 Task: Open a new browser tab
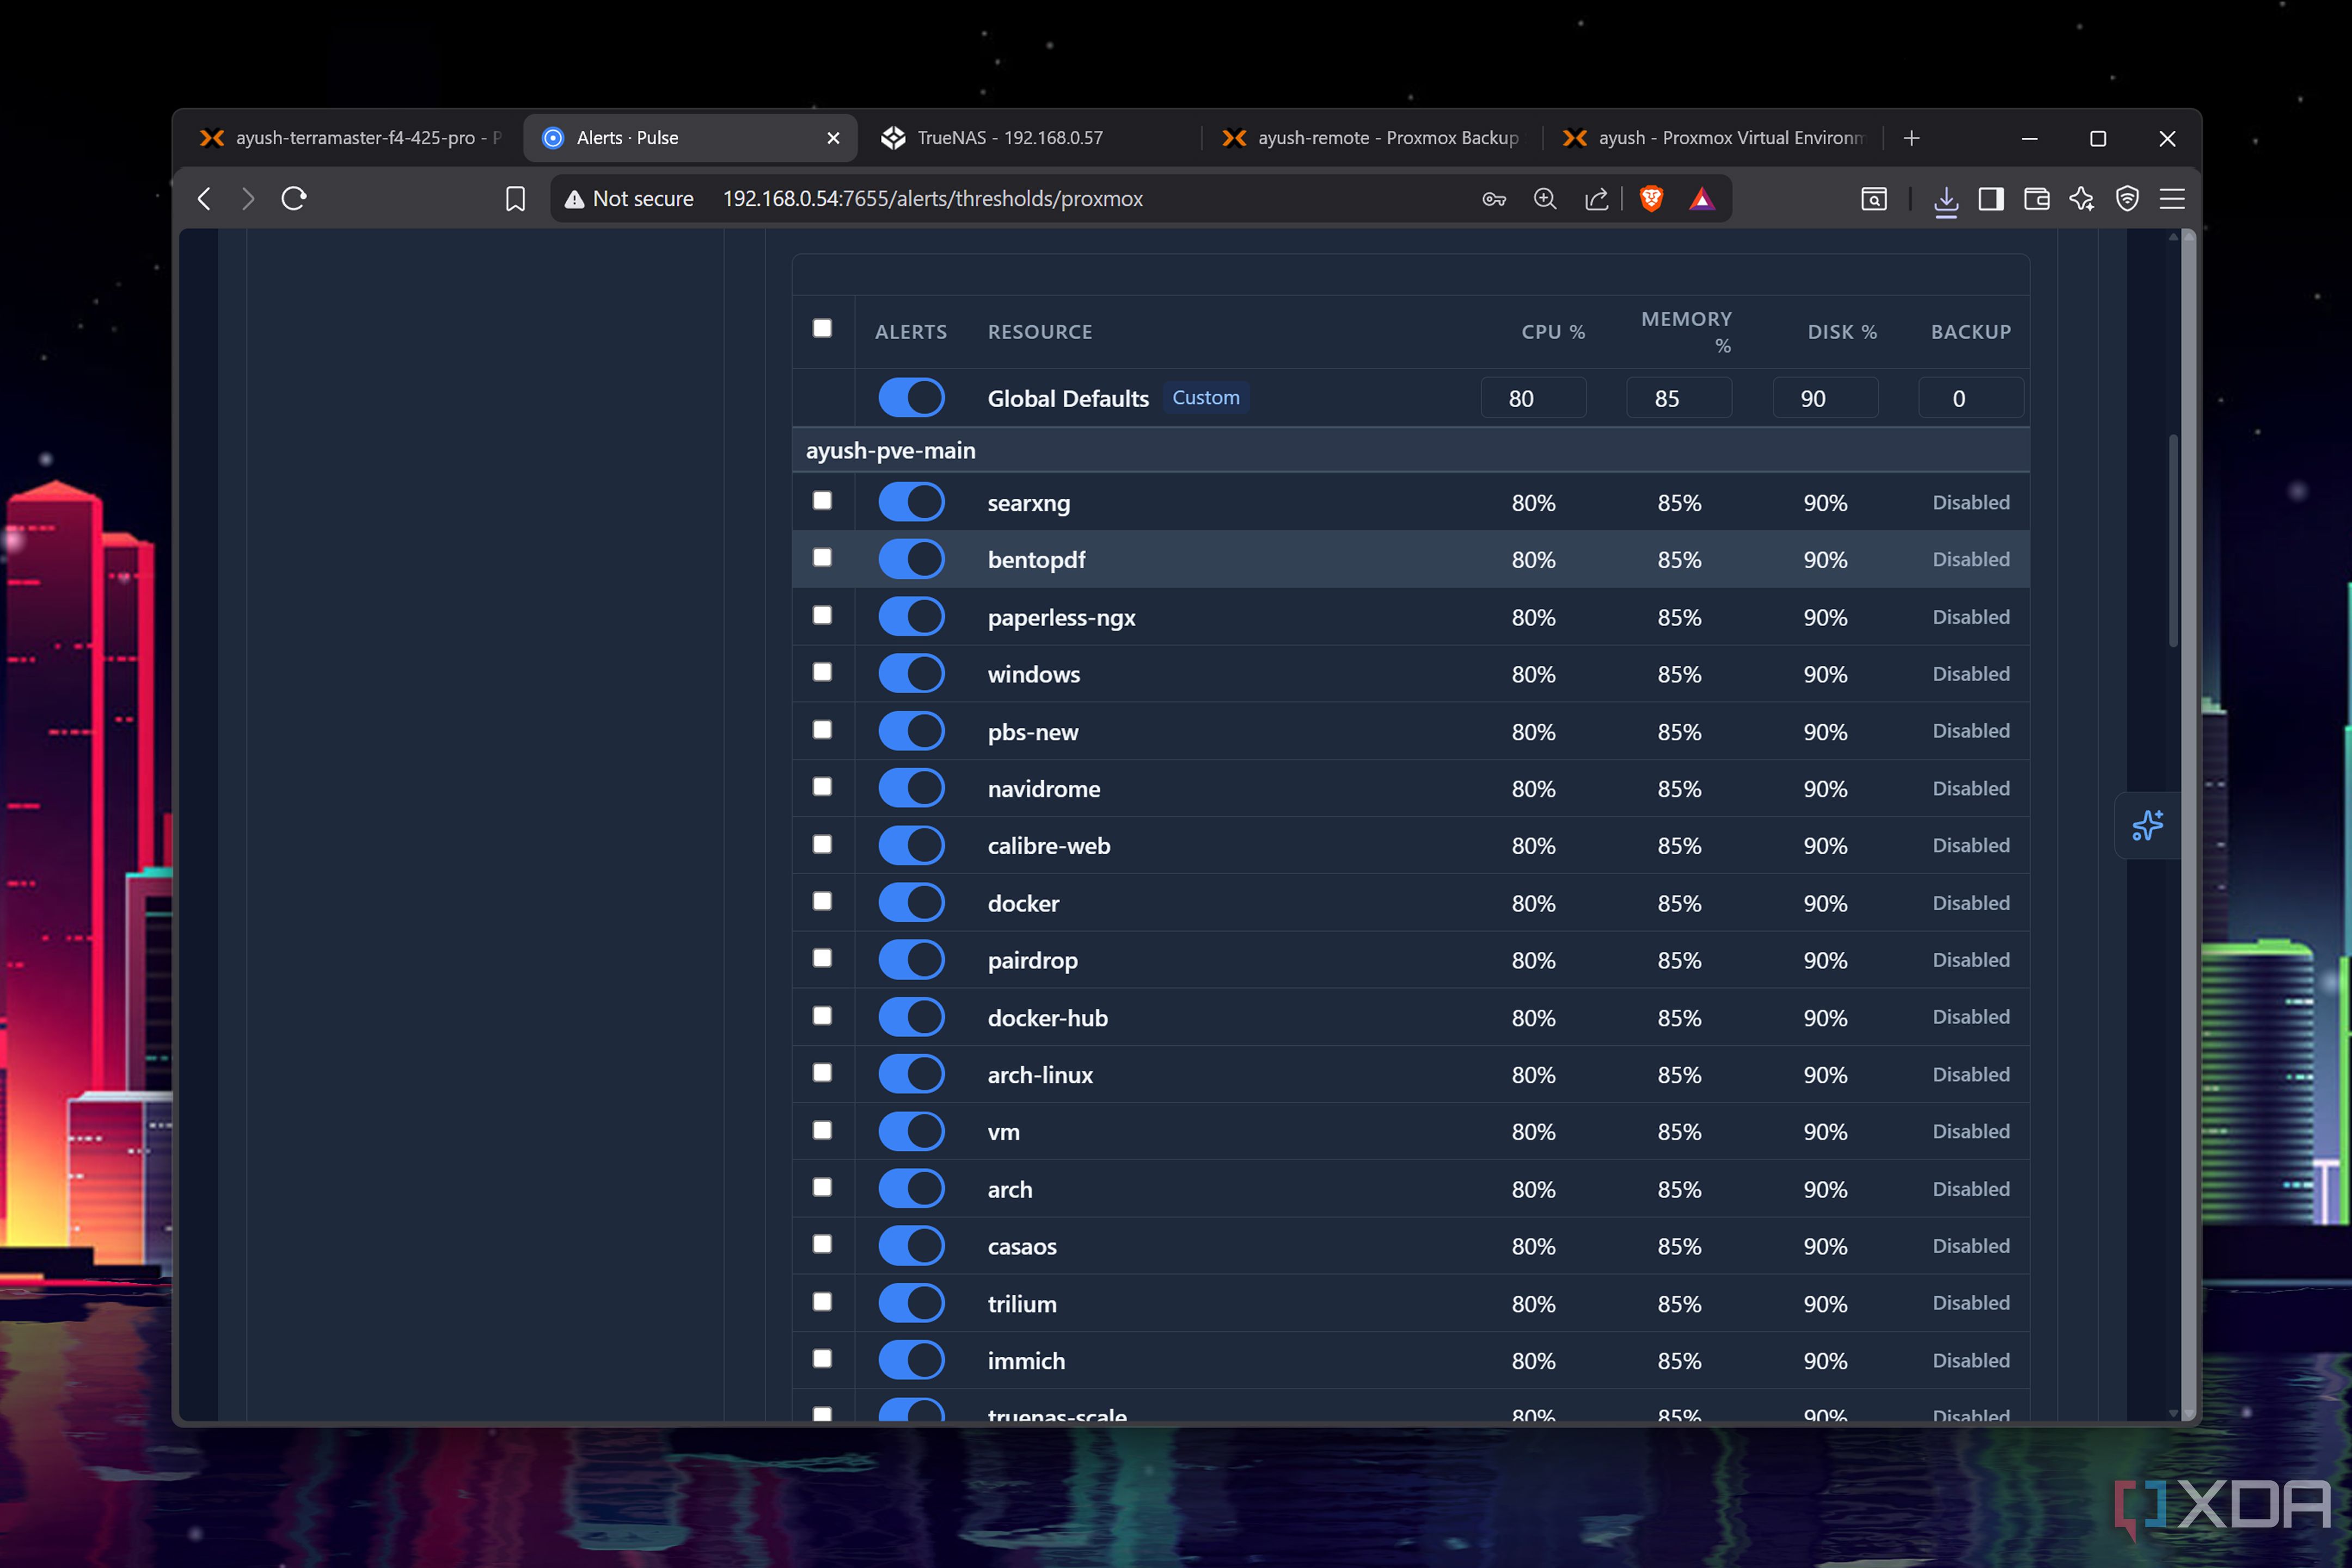click(x=1911, y=138)
